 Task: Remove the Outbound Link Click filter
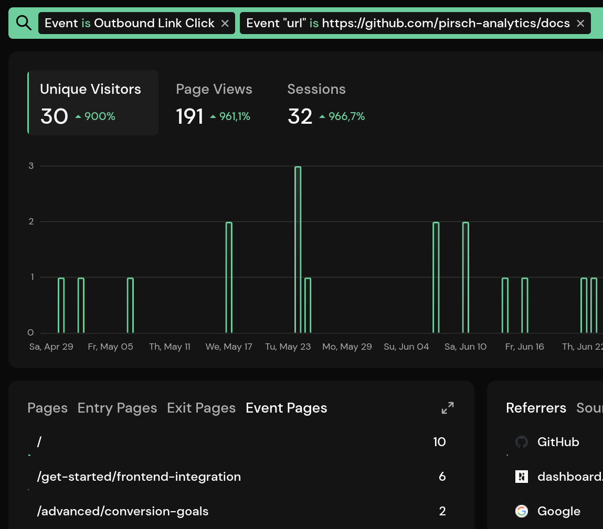pos(225,23)
